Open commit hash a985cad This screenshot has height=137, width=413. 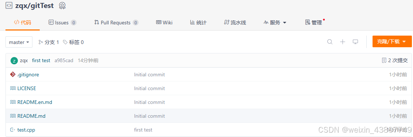point(64,61)
